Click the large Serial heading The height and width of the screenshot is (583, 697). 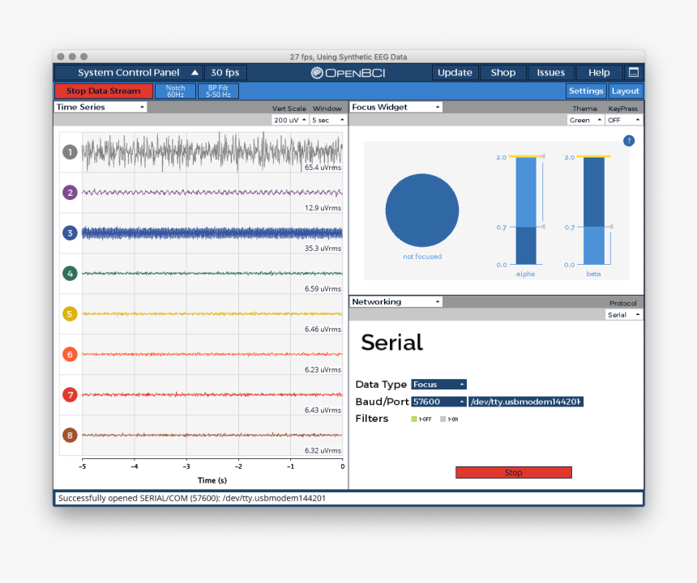[x=392, y=343]
